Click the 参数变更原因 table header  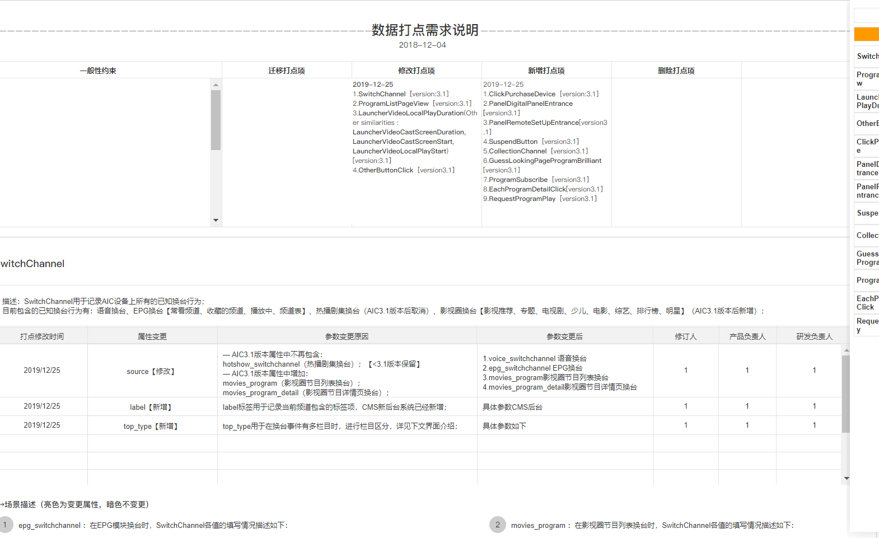tap(347, 336)
